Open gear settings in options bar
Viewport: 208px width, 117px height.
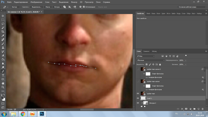point(81,7)
